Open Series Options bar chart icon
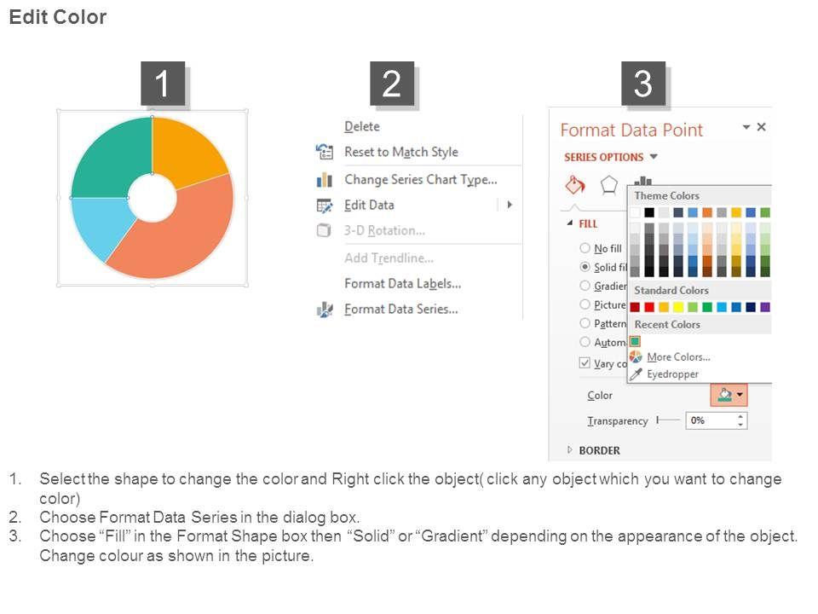The width and height of the screenshot is (818, 614). 642,182
